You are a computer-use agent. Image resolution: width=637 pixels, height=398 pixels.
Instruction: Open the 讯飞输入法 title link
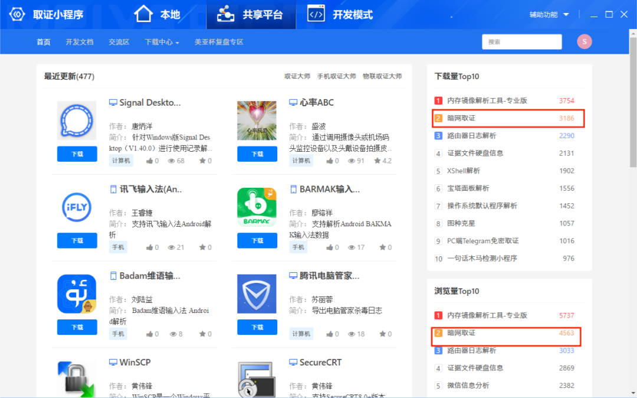tap(151, 189)
